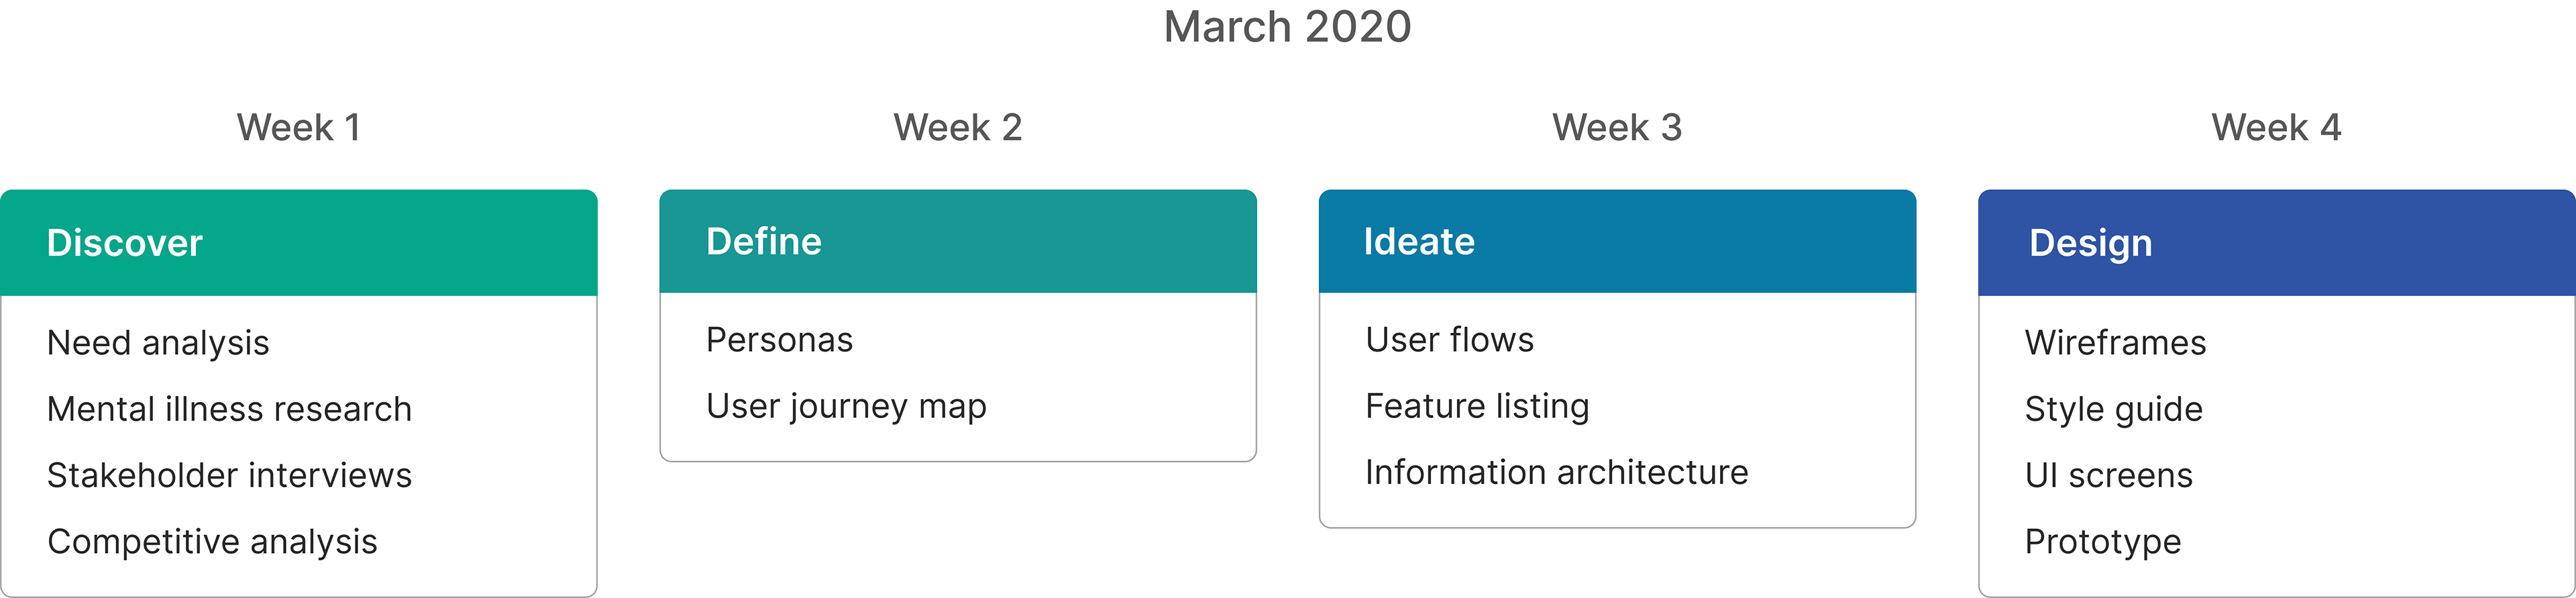Select the Week 4 label

tap(2276, 127)
